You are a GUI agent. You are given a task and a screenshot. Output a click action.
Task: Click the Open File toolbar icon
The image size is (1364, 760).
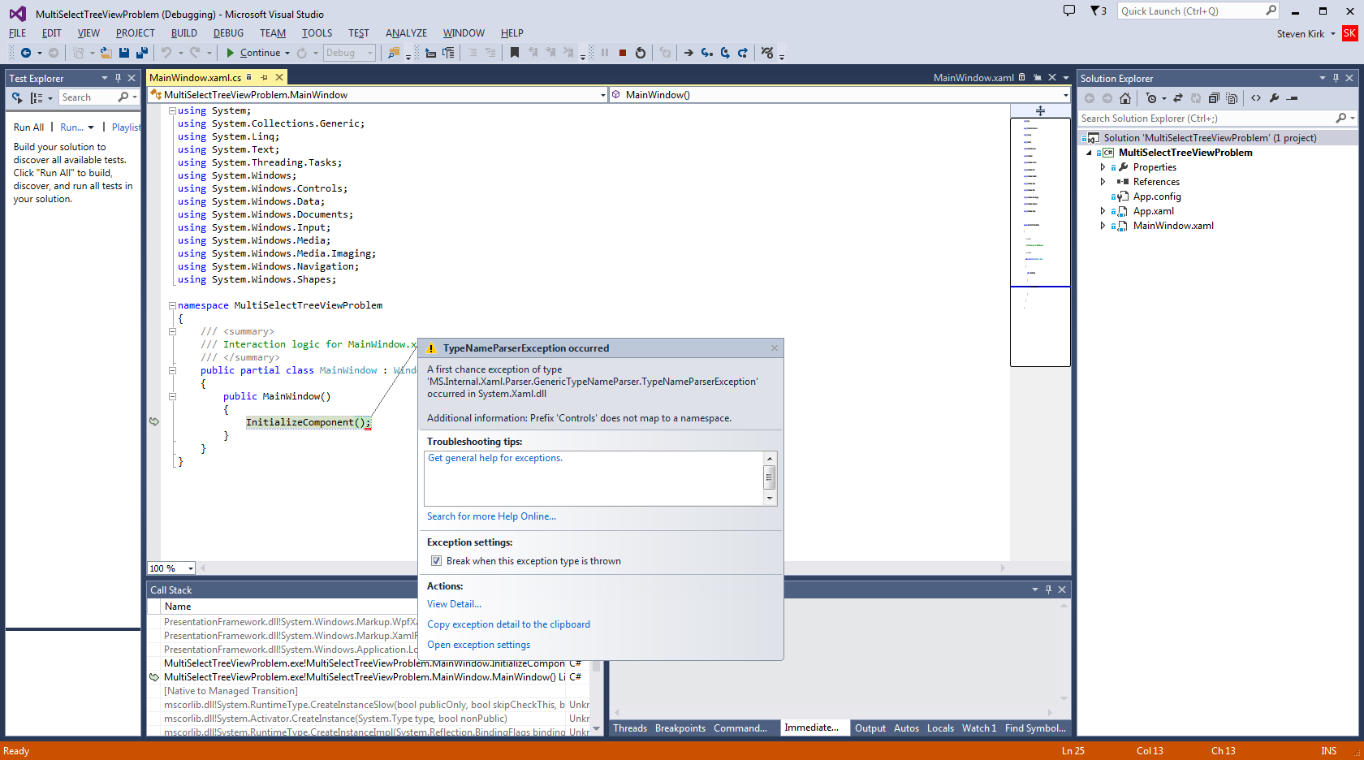point(106,53)
